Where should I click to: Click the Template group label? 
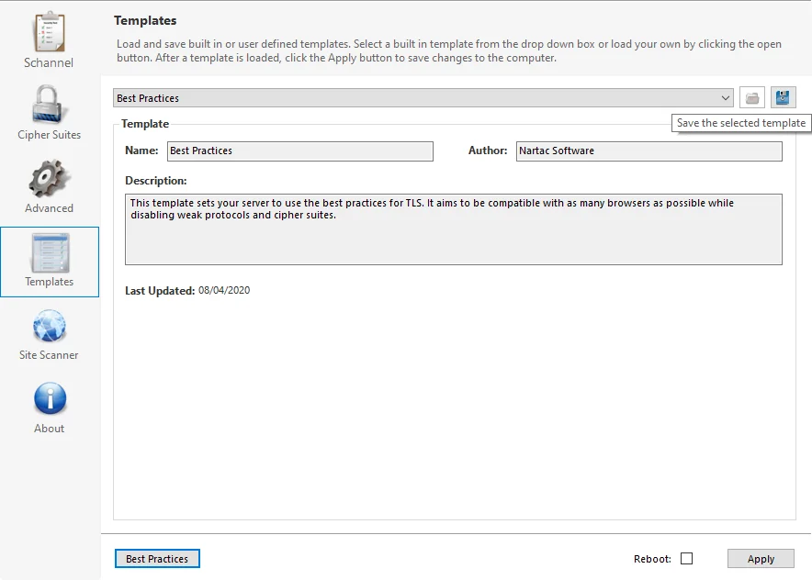point(145,124)
